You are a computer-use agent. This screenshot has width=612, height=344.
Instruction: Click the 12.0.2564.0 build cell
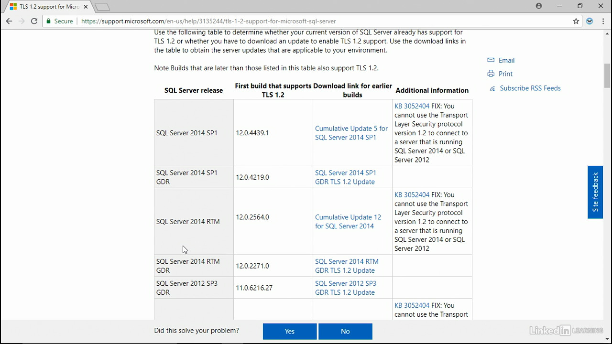click(x=273, y=222)
